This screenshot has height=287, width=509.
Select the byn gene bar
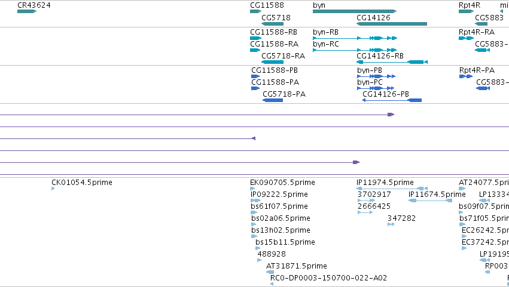pos(355,11)
